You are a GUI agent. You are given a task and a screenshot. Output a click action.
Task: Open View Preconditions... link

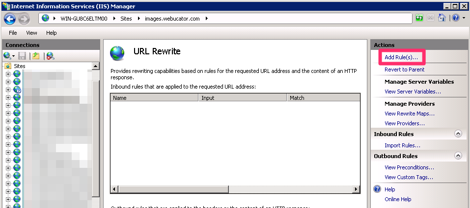pyautogui.click(x=409, y=167)
